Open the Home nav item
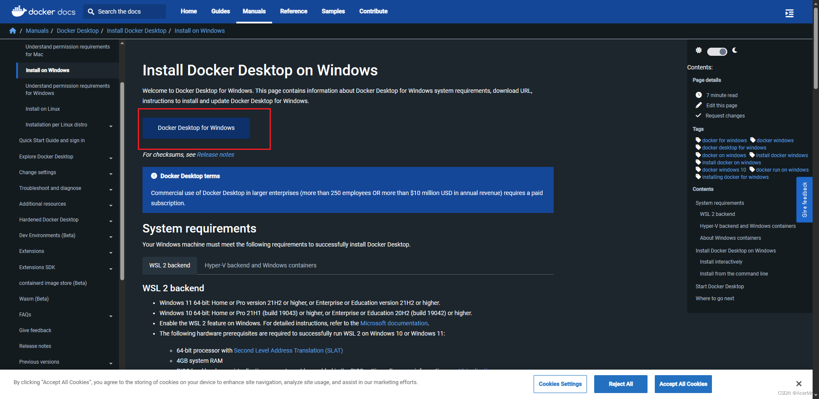This screenshot has height=399, width=819. point(189,11)
